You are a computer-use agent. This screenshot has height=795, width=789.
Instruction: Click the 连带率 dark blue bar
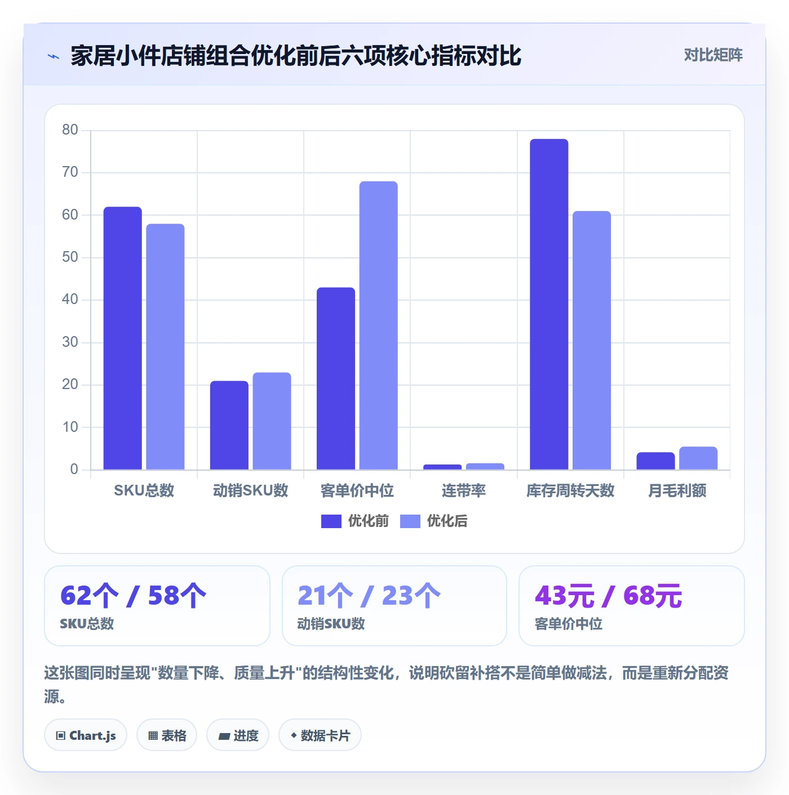442,467
